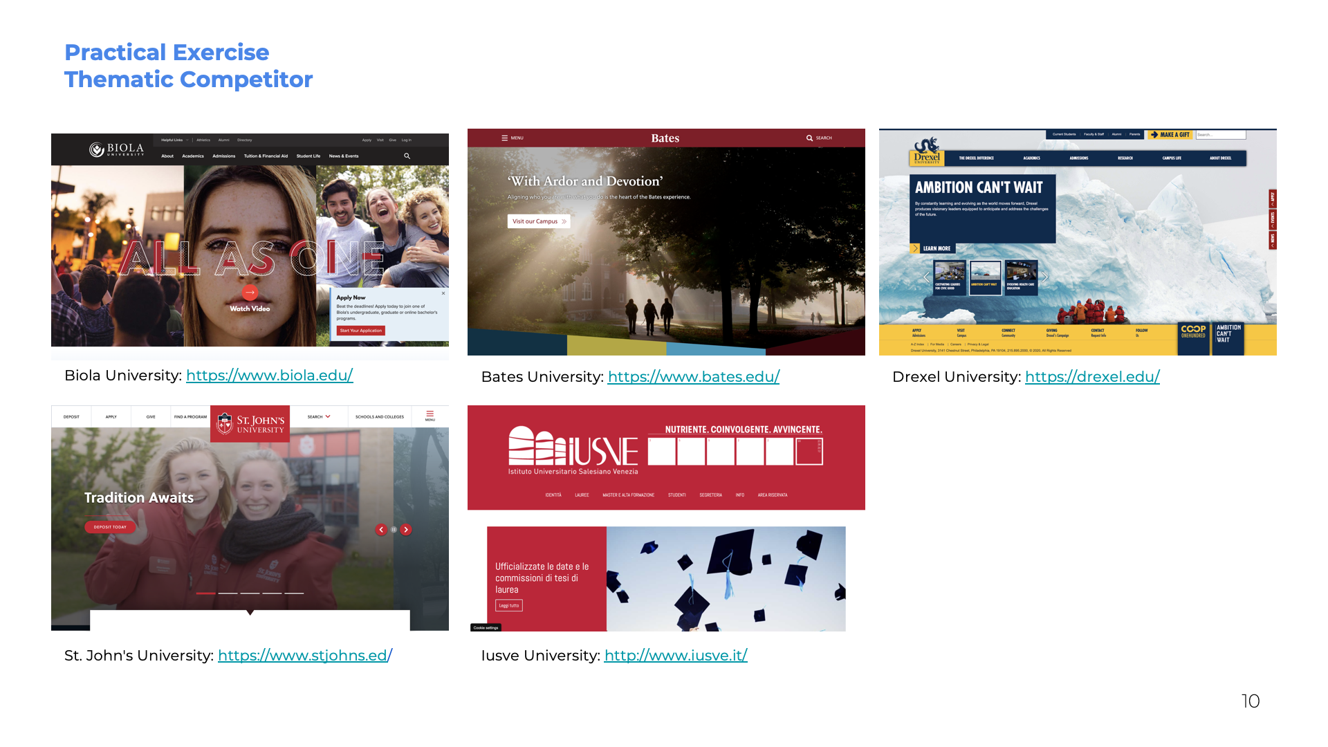Select About in the Biola menu
This screenshot has height=747, width=1328.
(x=167, y=156)
